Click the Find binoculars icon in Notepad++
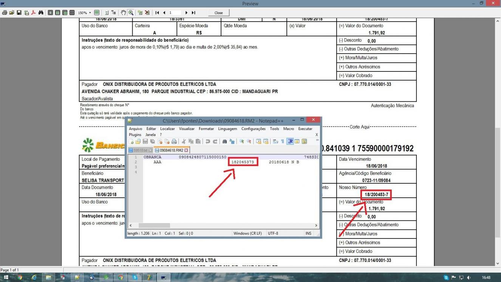The height and width of the screenshot is (282, 501). pos(224,141)
